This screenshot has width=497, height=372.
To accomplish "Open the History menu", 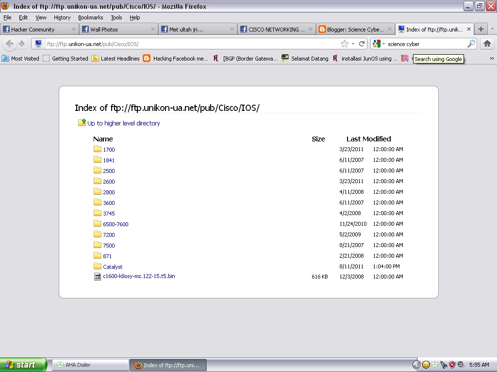I will pyautogui.click(x=62, y=17).
